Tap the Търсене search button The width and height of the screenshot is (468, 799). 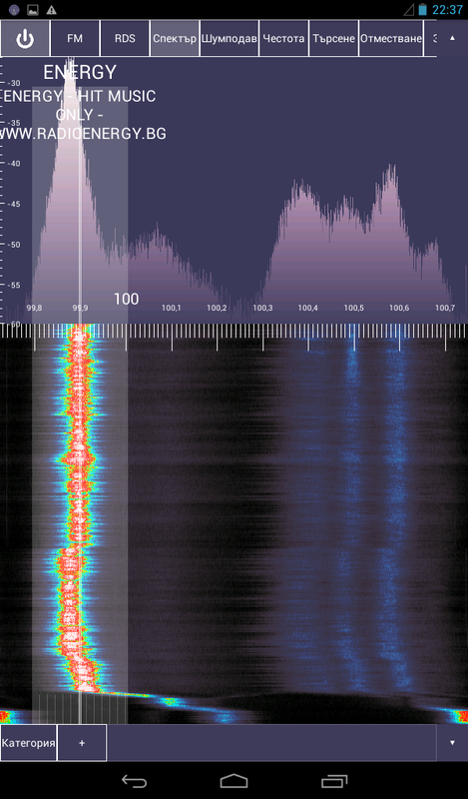[x=333, y=38]
